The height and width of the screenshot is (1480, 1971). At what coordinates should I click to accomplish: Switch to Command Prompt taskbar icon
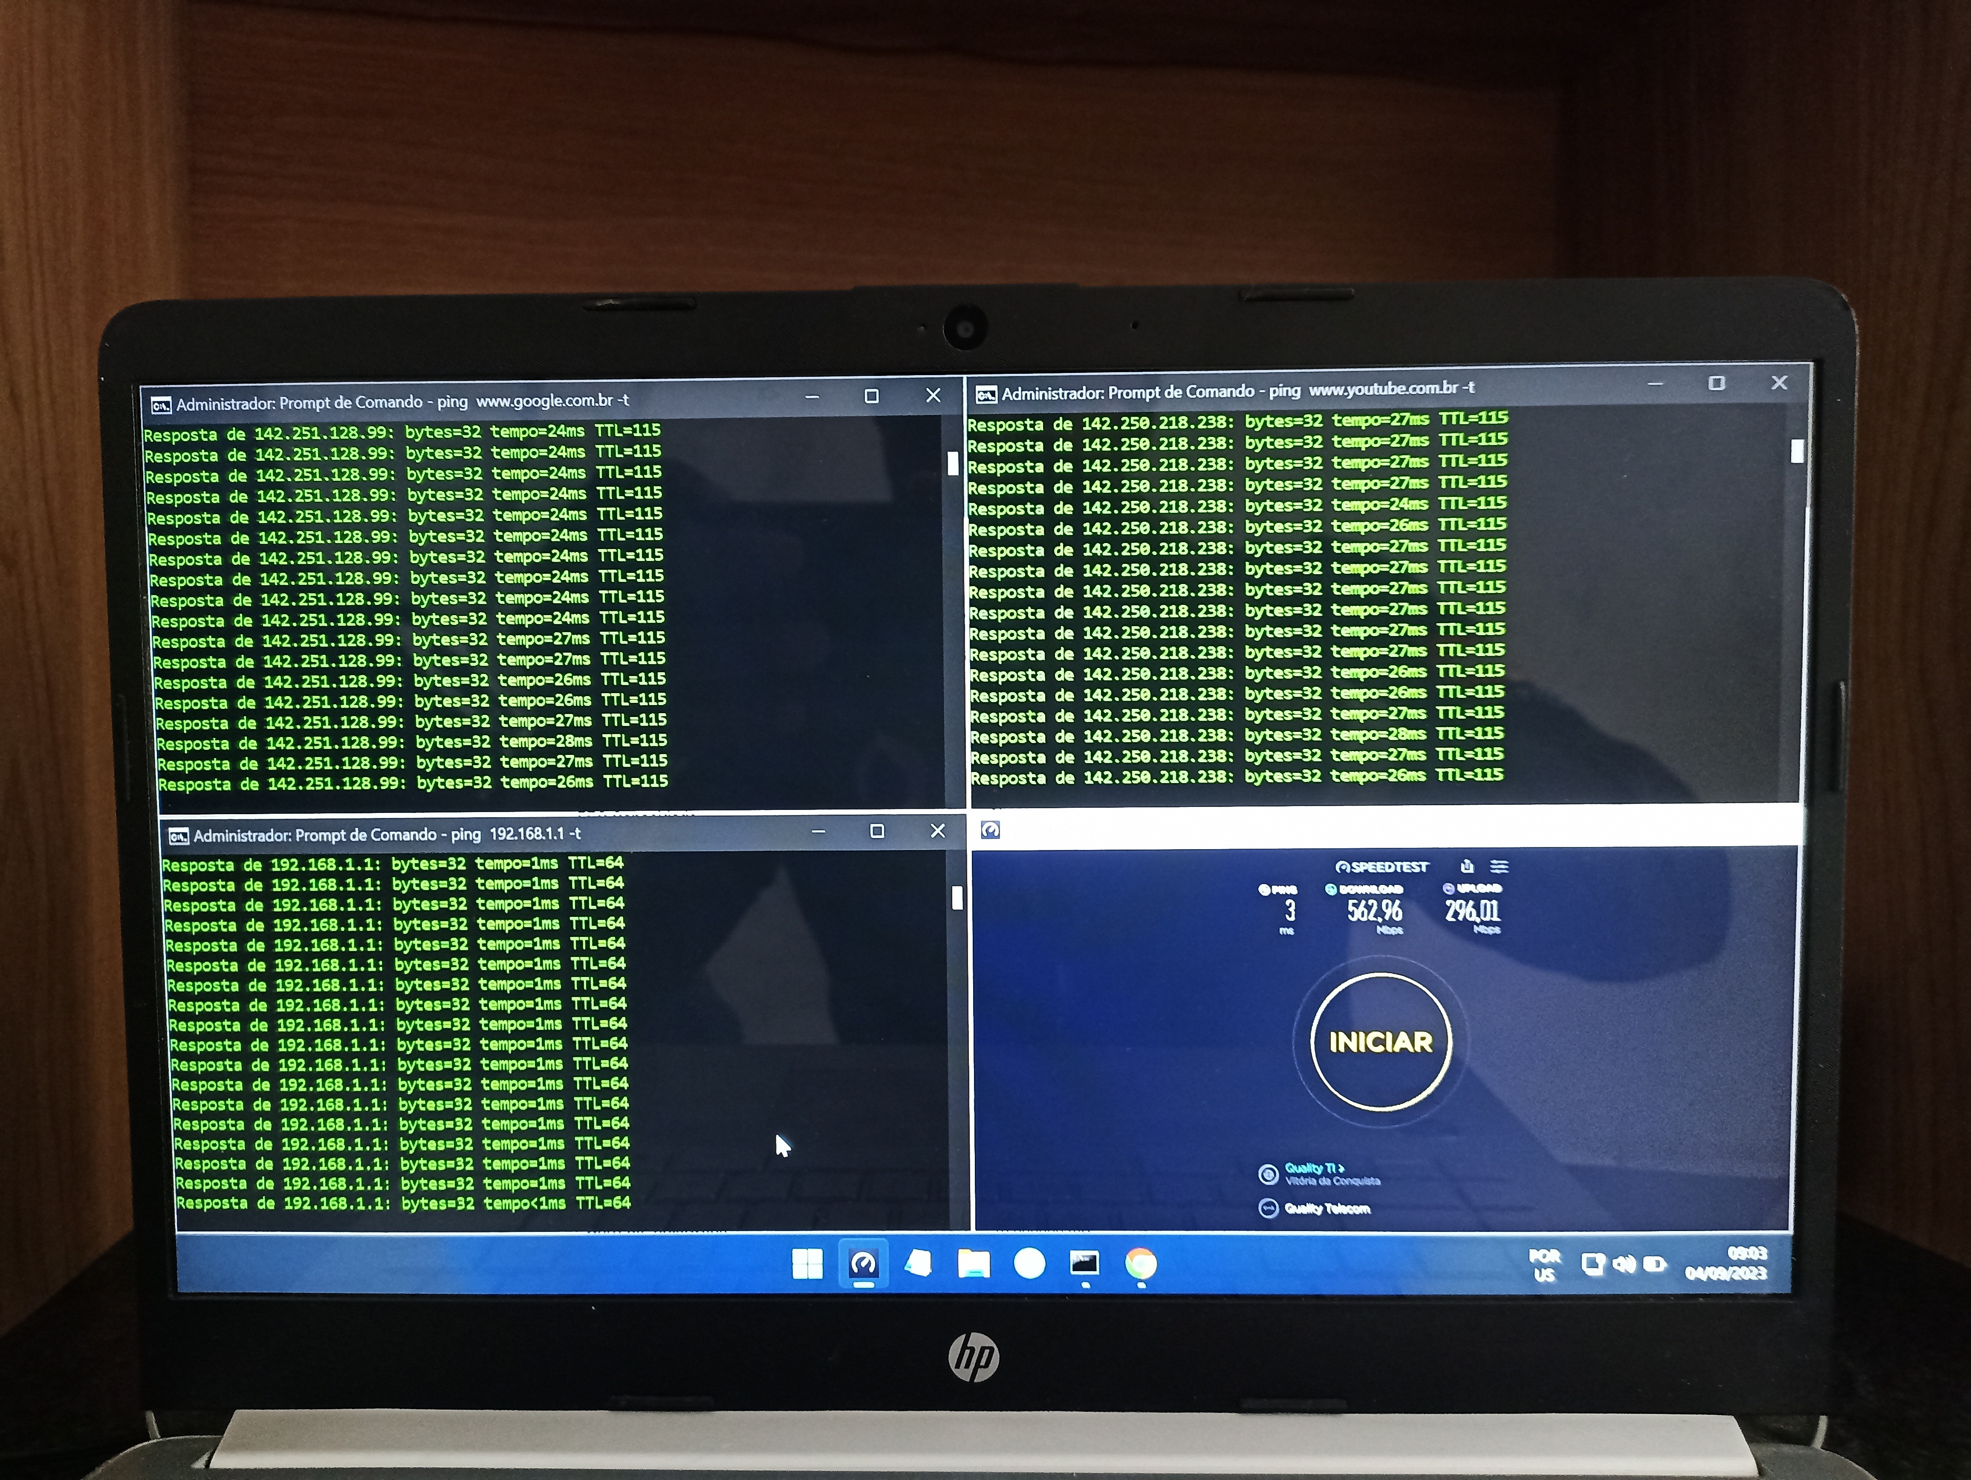click(1084, 1263)
